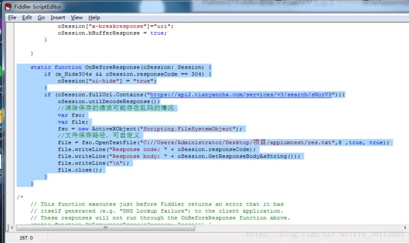Image resolution: width=409 pixels, height=243 pixels.
Task: Click the fso.OpenTextFile res.txt line
Action: coord(223,142)
